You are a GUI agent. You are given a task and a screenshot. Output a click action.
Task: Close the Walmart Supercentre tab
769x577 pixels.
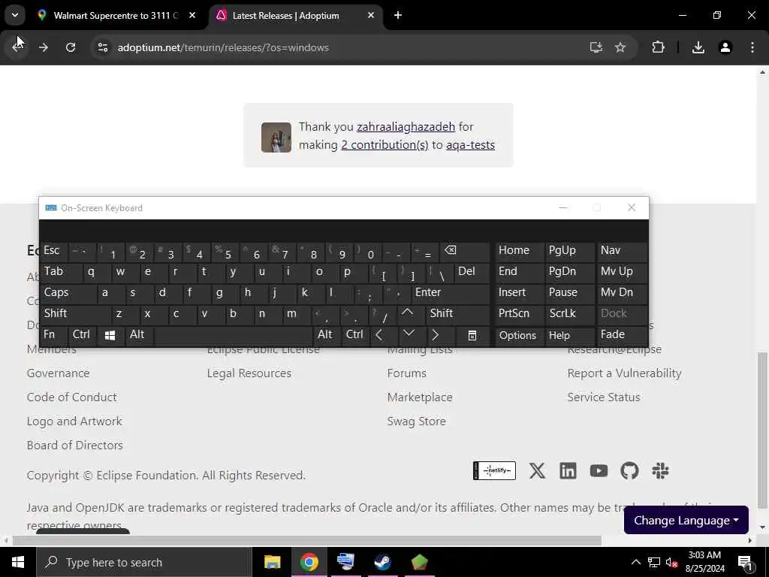[192, 15]
